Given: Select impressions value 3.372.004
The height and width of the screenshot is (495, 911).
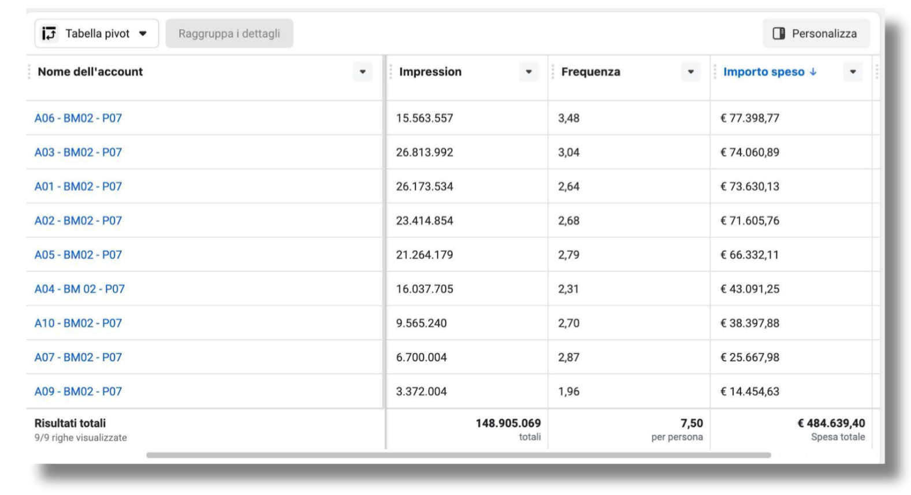Looking at the screenshot, I should 421,391.
